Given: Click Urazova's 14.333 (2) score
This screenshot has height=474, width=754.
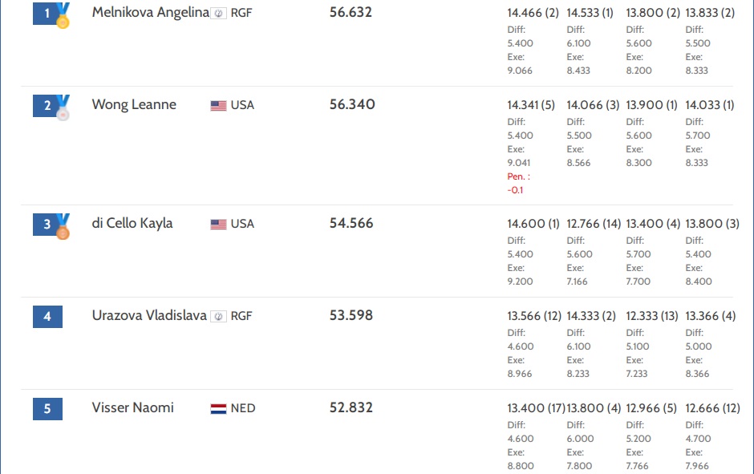Looking at the screenshot, I should 591,316.
